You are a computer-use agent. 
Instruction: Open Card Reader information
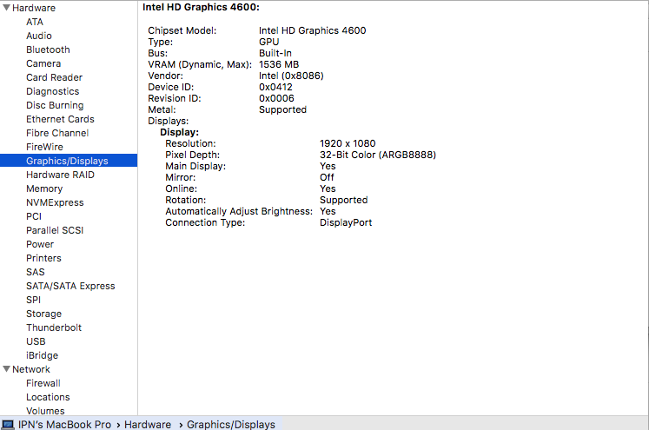click(54, 77)
